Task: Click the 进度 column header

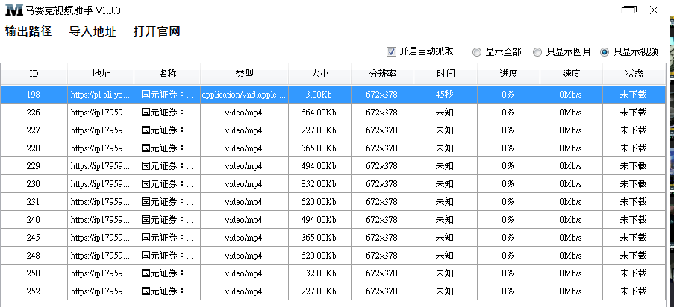Action: pyautogui.click(x=508, y=74)
